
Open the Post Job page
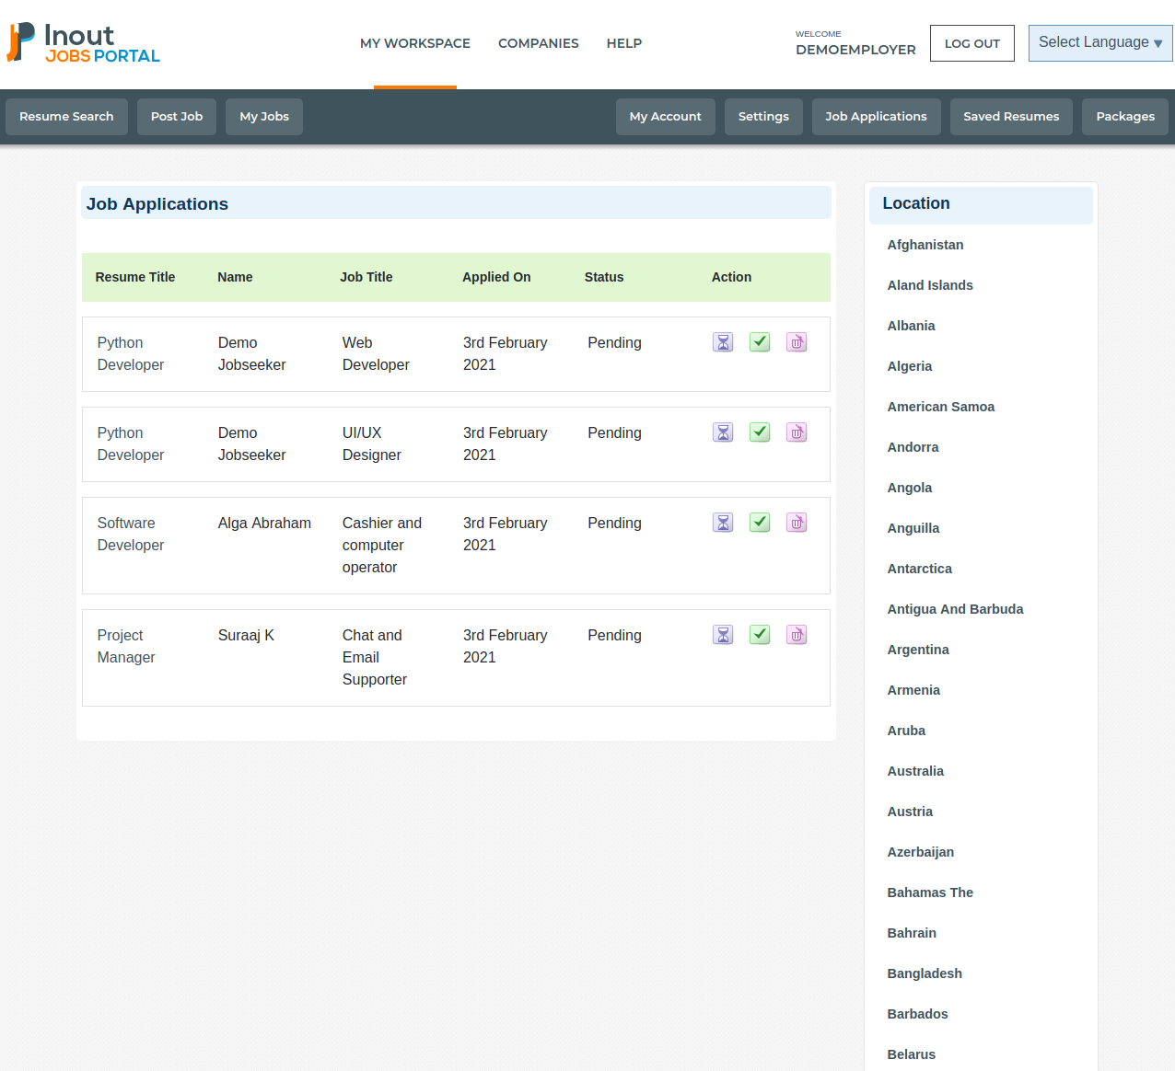click(176, 116)
